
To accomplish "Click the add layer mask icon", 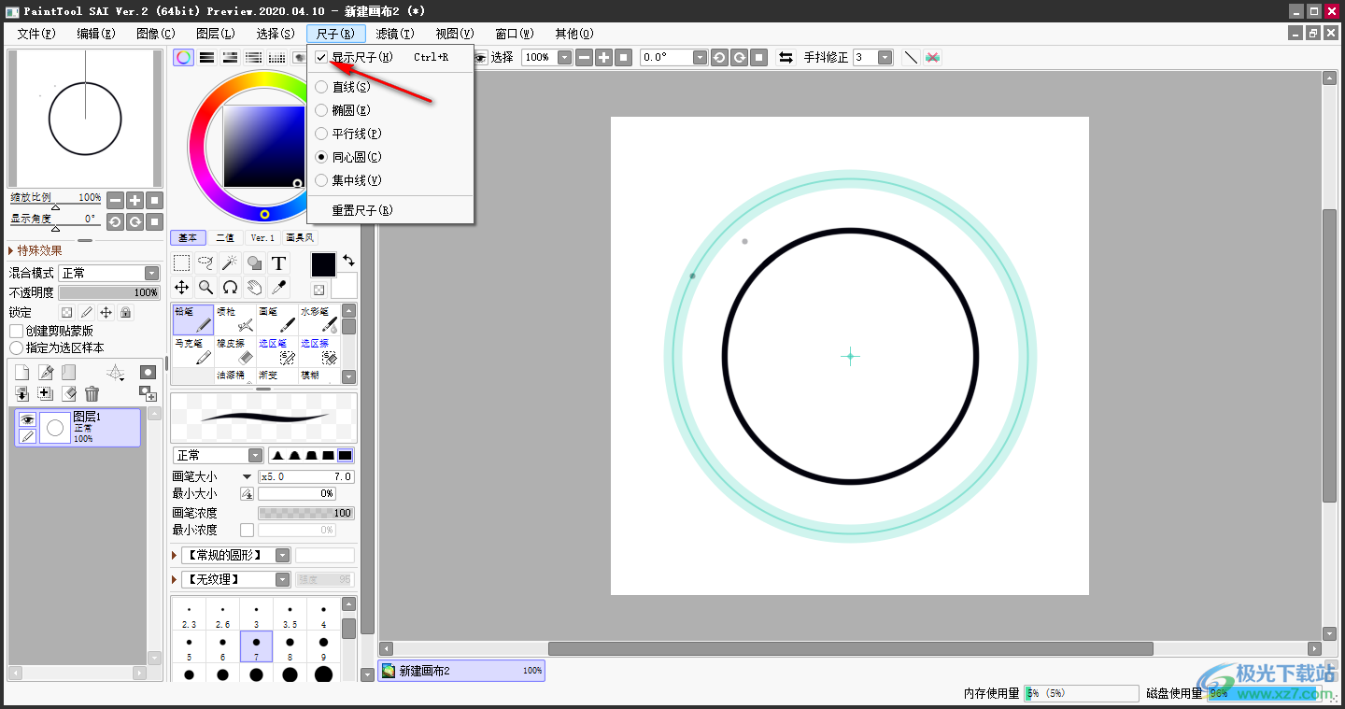I will [x=148, y=373].
